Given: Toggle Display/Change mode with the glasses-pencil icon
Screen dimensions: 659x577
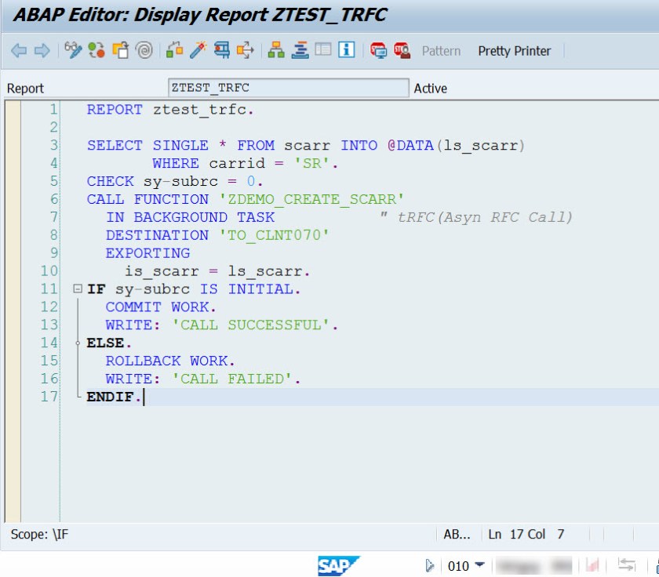Looking at the screenshot, I should click(x=73, y=51).
